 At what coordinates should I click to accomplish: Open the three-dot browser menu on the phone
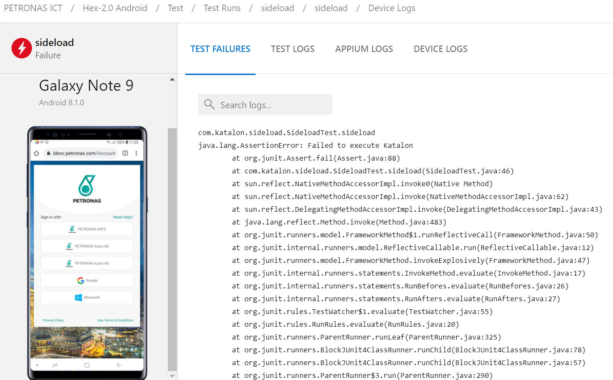pyautogui.click(x=136, y=153)
